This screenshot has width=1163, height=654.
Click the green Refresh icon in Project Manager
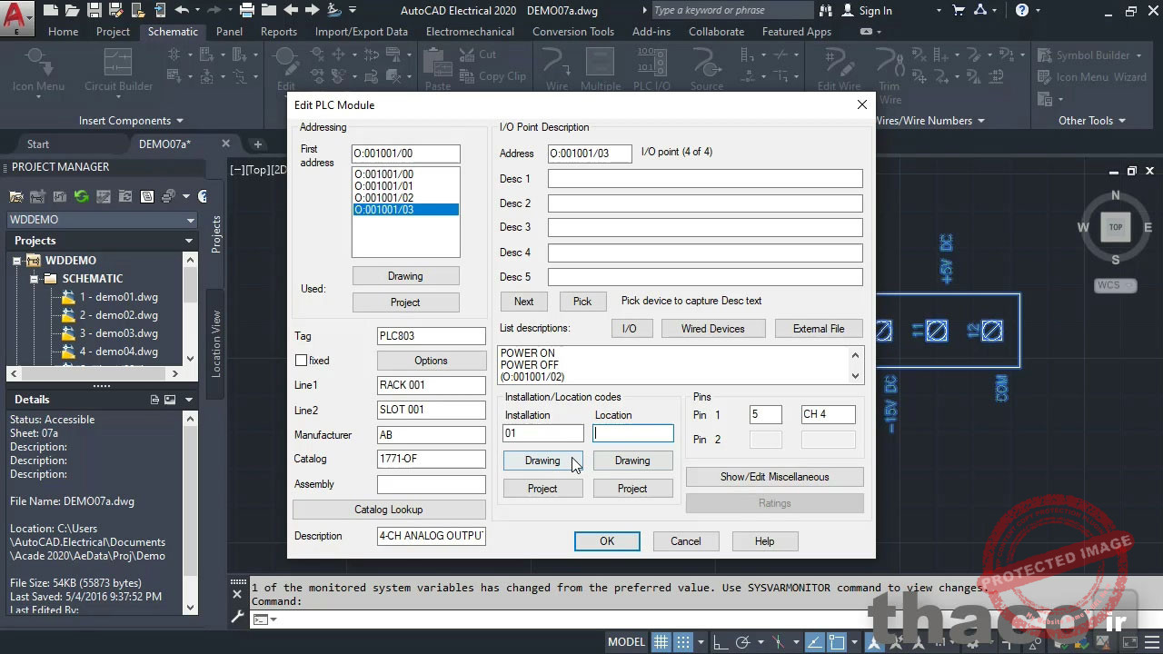click(82, 196)
